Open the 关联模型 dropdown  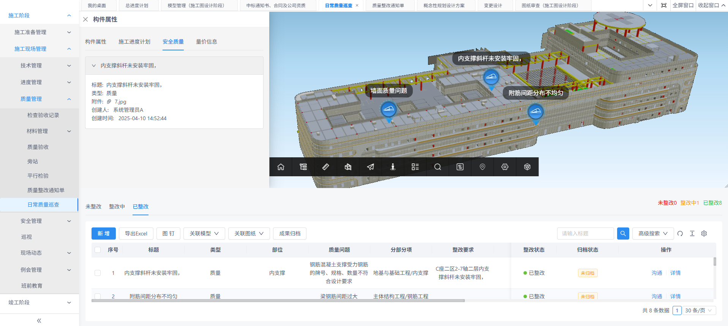point(204,234)
